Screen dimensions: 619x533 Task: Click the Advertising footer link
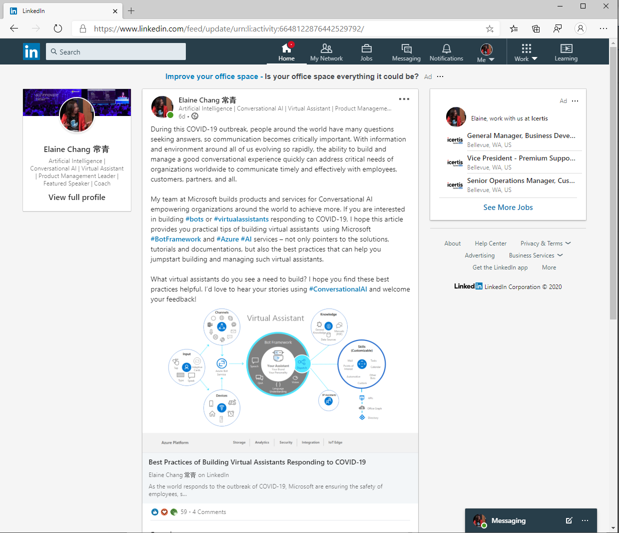point(480,255)
